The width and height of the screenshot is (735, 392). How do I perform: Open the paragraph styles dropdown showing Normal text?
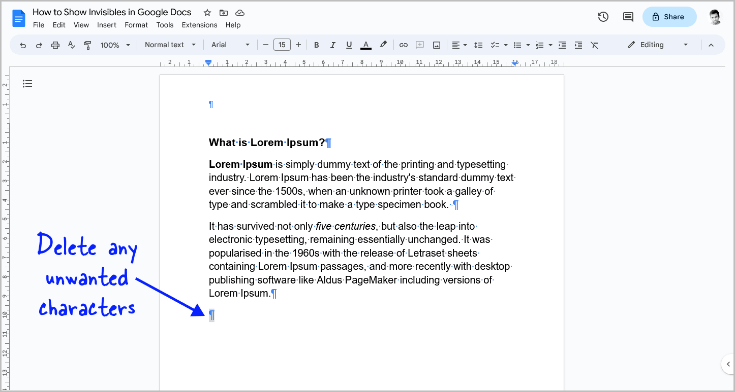pyautogui.click(x=170, y=45)
